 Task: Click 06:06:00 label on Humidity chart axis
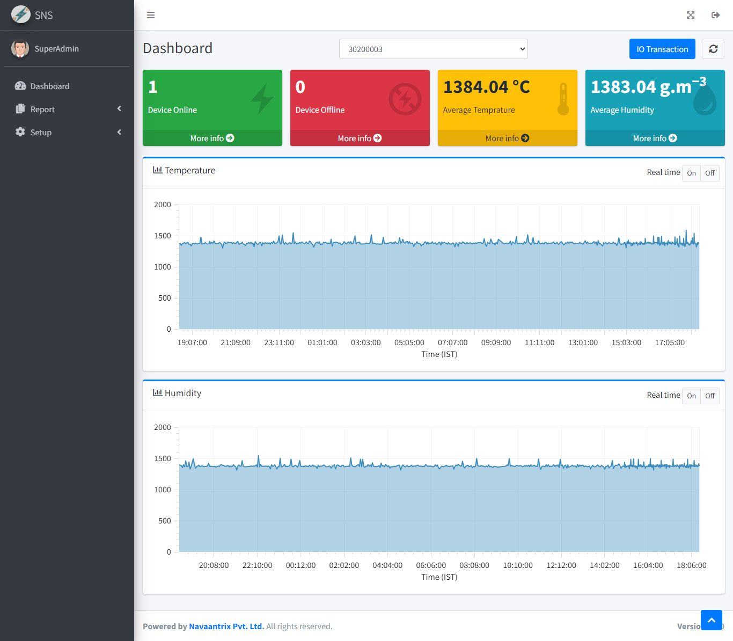[x=431, y=565]
